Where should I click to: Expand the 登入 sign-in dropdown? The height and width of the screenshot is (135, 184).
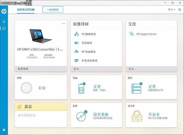(172, 9)
